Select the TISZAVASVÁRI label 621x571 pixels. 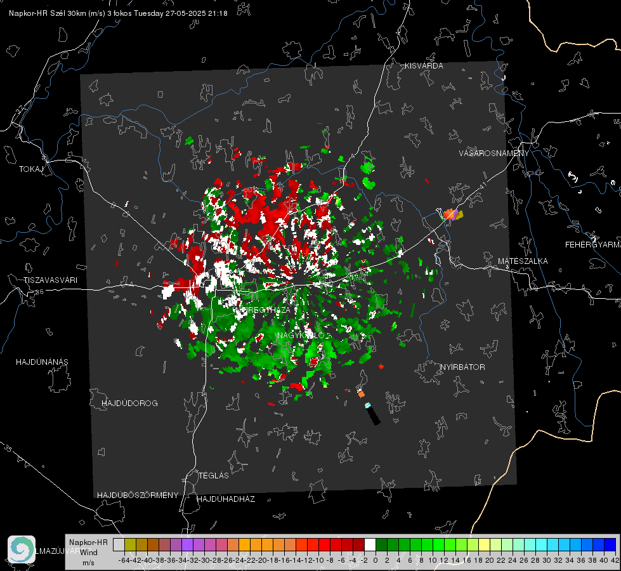point(50,280)
